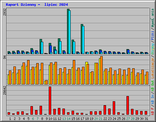Viewport: 156px width, 122px height.
Task: Click the yellow visits bar for day 18
Action: coord(87,73)
